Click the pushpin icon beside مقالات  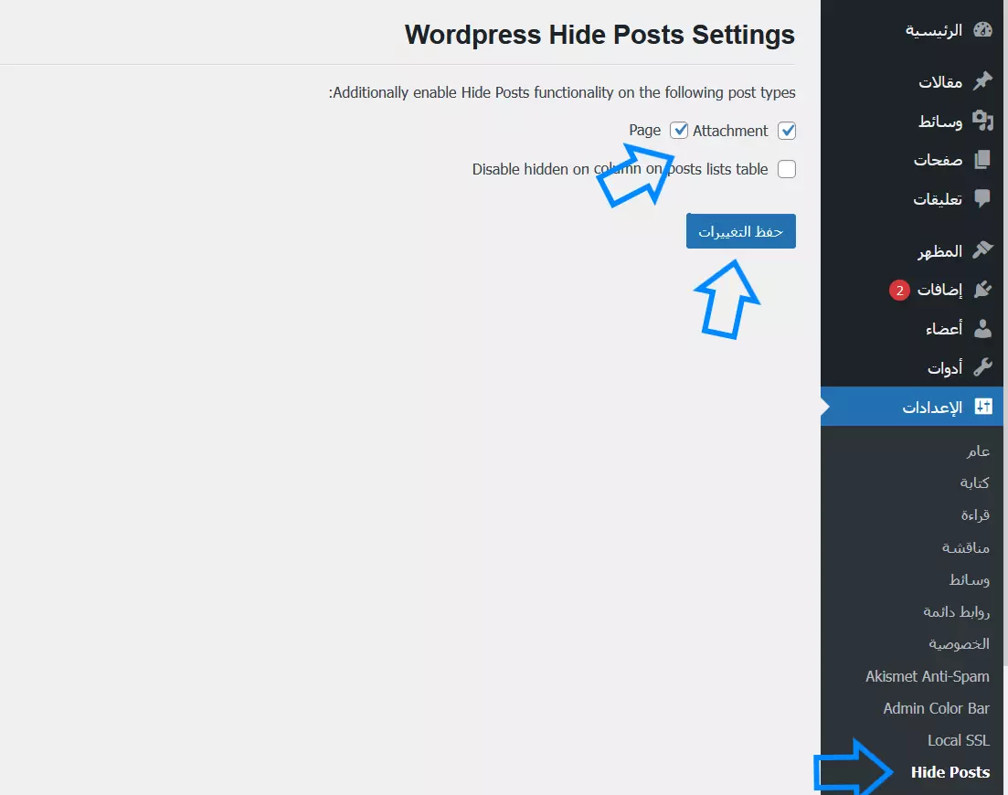coord(982,81)
